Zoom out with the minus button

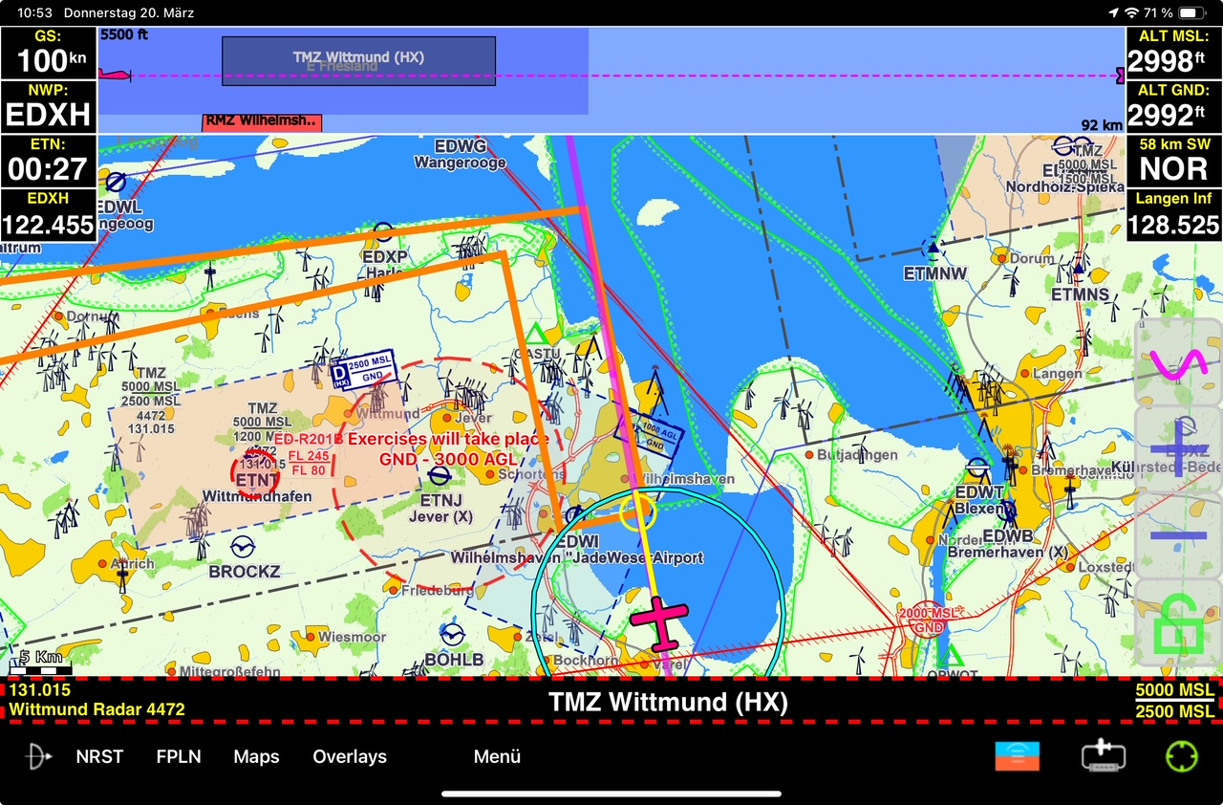click(1178, 533)
